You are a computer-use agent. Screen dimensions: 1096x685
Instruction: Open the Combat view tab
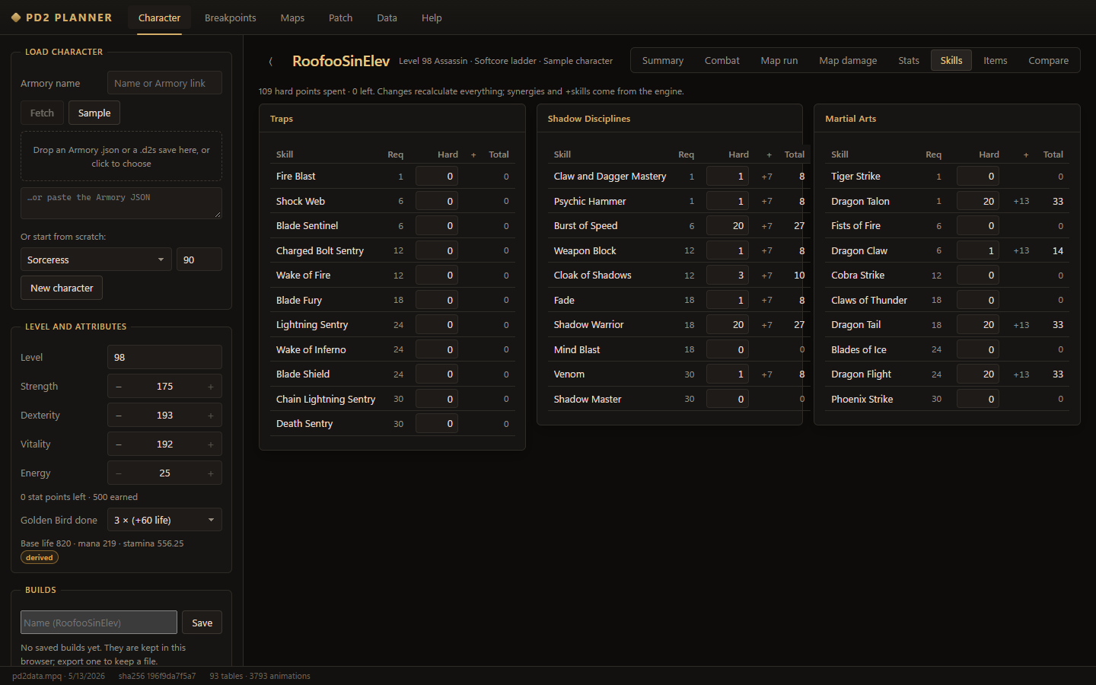(722, 60)
